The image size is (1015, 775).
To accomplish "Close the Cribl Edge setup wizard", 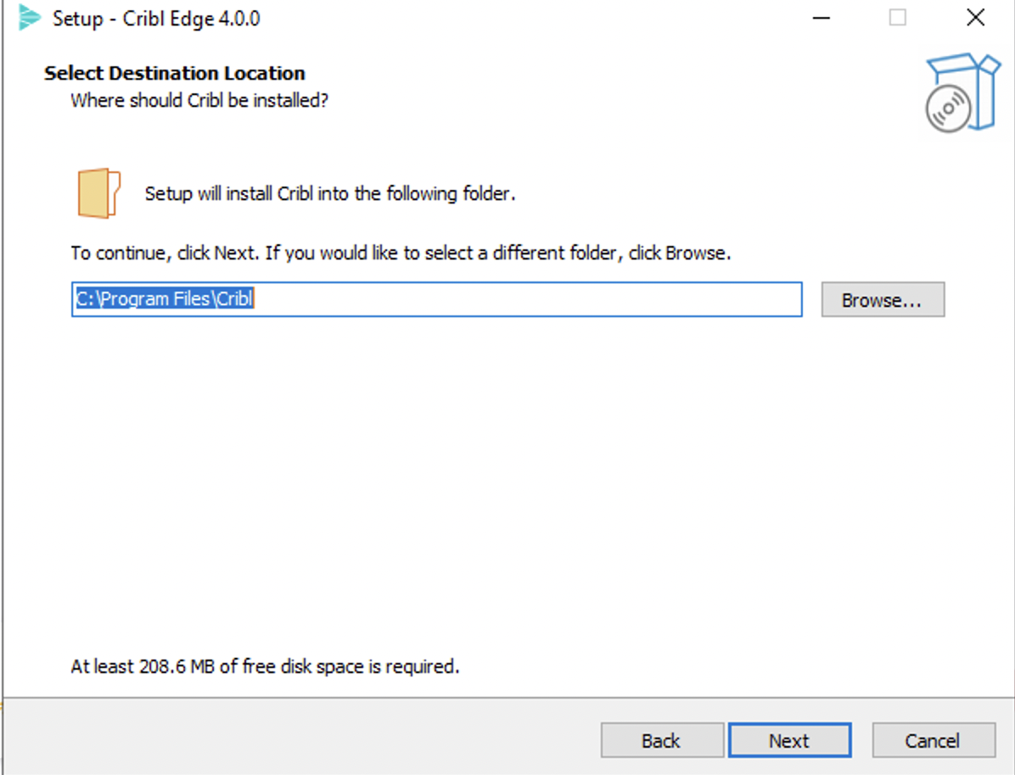I will click(x=975, y=18).
